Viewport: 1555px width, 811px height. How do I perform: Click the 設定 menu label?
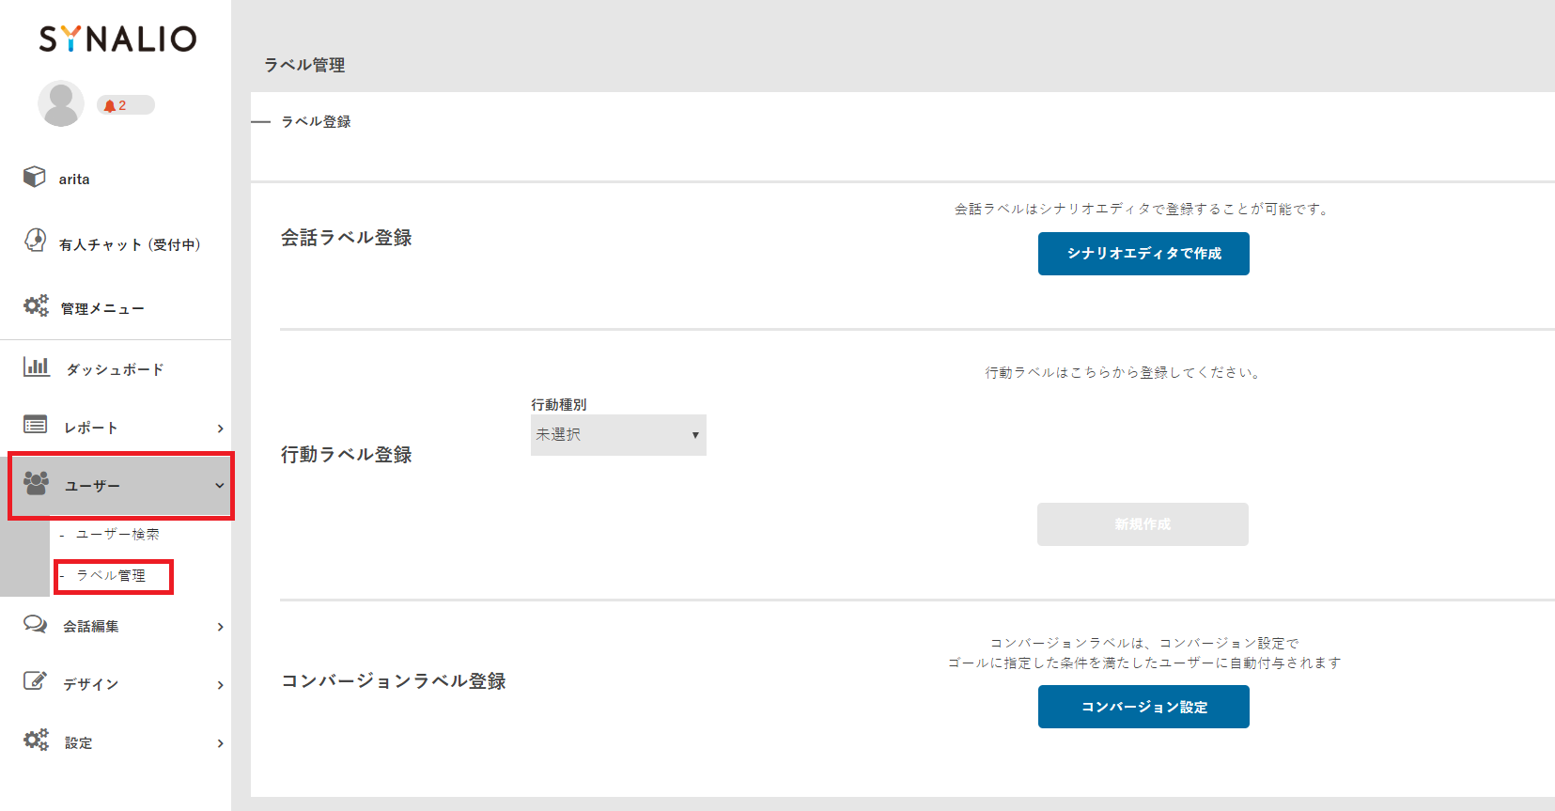point(78,743)
